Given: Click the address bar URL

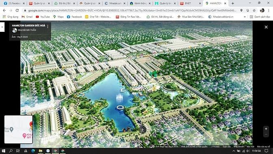Looking at the screenshot, I should pyautogui.click(x=132, y=11).
